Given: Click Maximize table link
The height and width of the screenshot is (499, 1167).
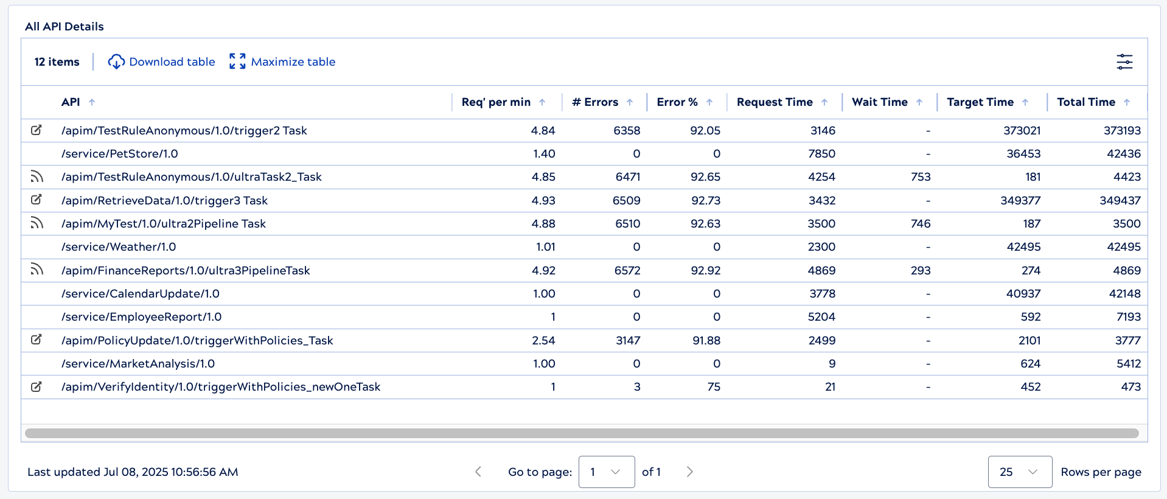Looking at the screenshot, I should [x=293, y=61].
